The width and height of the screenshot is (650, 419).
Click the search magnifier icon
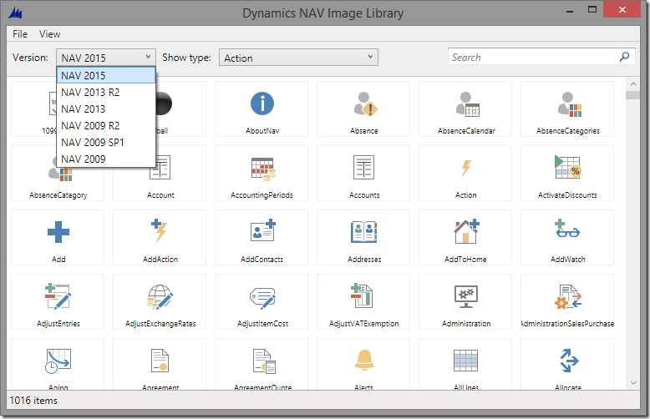(624, 57)
